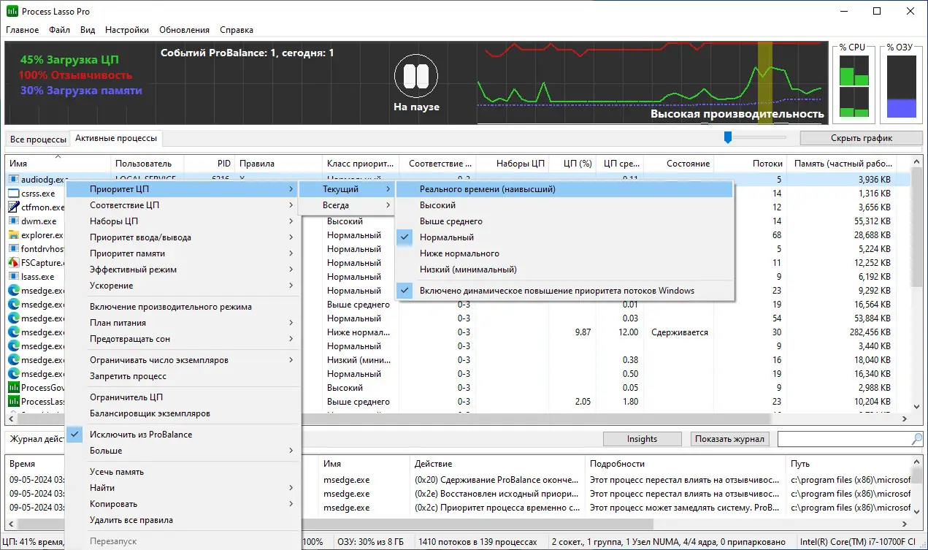
Task: Click the ProcessLasso row's icon in the list
Action: point(13,402)
